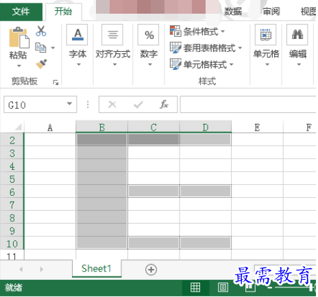Select row 8 header
This screenshot has width=318, height=297.
tap(12, 218)
